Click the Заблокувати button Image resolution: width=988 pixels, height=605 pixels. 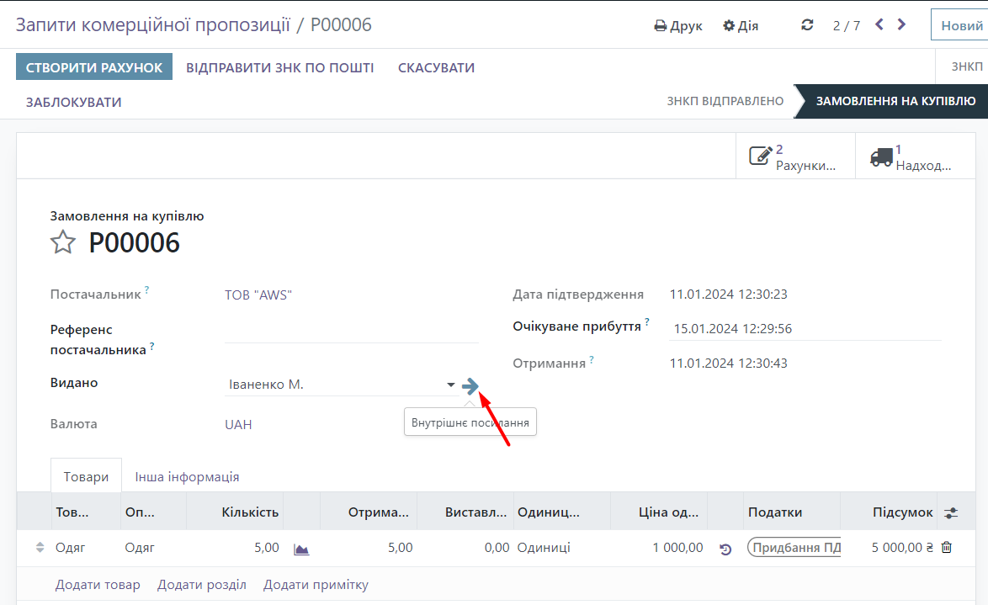click(74, 103)
